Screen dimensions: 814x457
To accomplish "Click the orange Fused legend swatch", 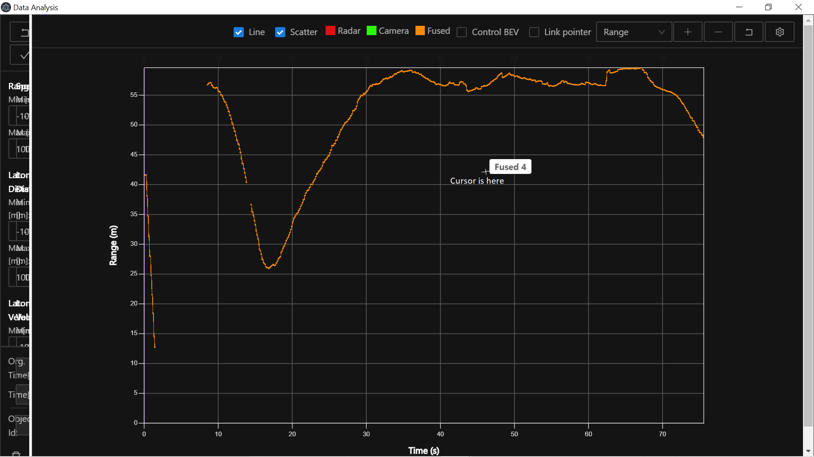I will tap(420, 31).
